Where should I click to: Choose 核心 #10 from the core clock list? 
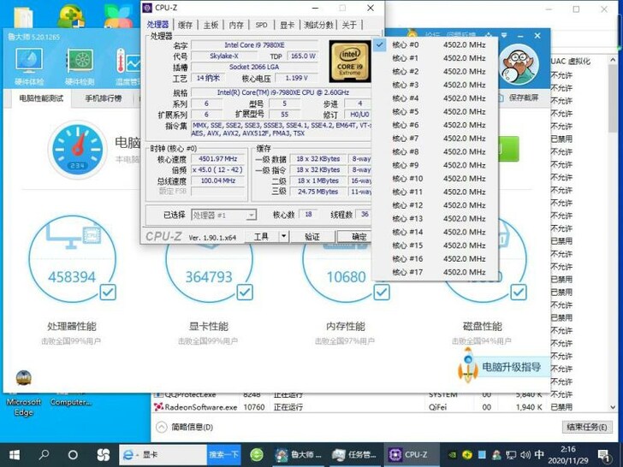click(x=435, y=178)
